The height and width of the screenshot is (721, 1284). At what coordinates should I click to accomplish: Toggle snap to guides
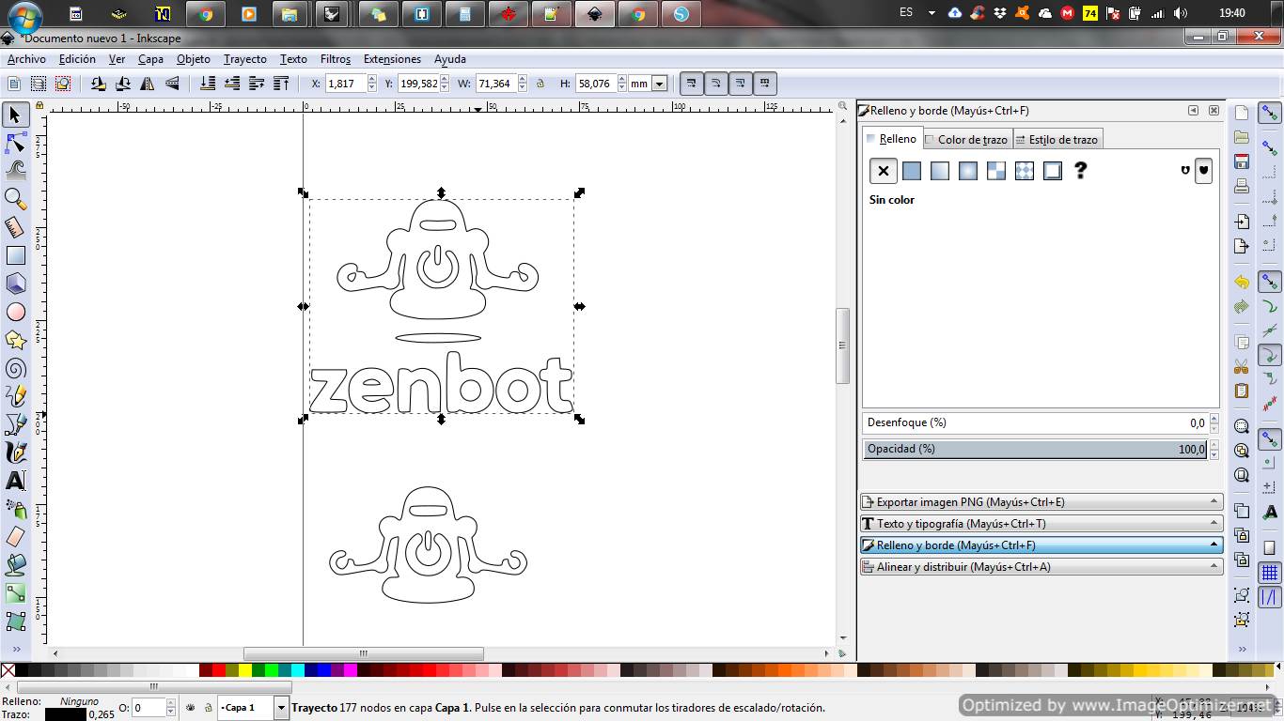(1270, 597)
